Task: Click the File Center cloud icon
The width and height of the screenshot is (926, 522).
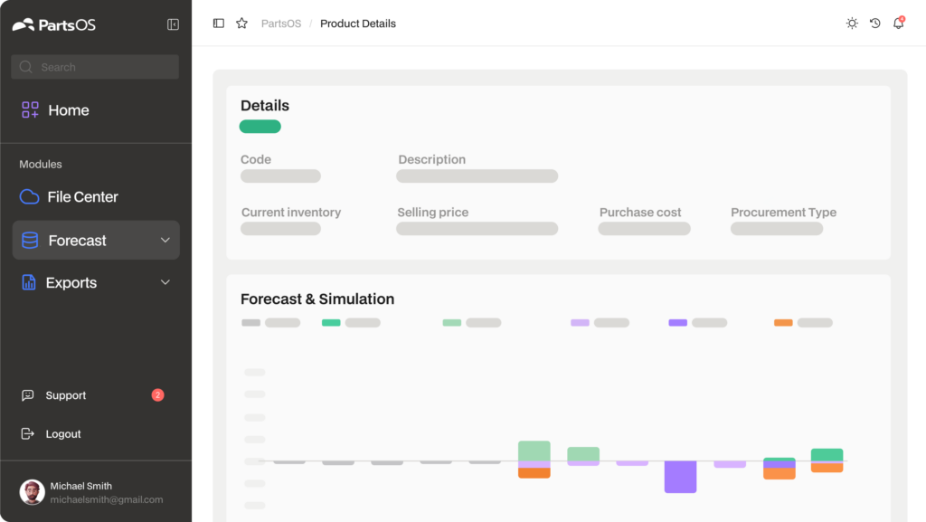Action: (30, 196)
